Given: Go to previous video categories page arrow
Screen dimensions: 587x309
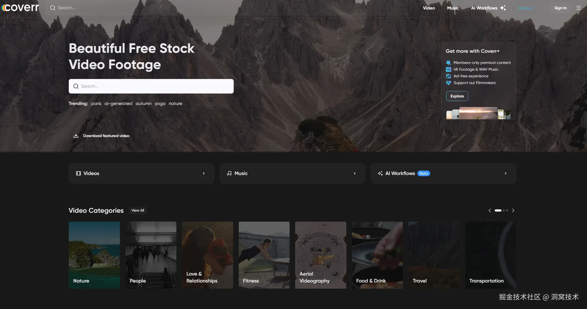Looking at the screenshot, I should tap(490, 210).
